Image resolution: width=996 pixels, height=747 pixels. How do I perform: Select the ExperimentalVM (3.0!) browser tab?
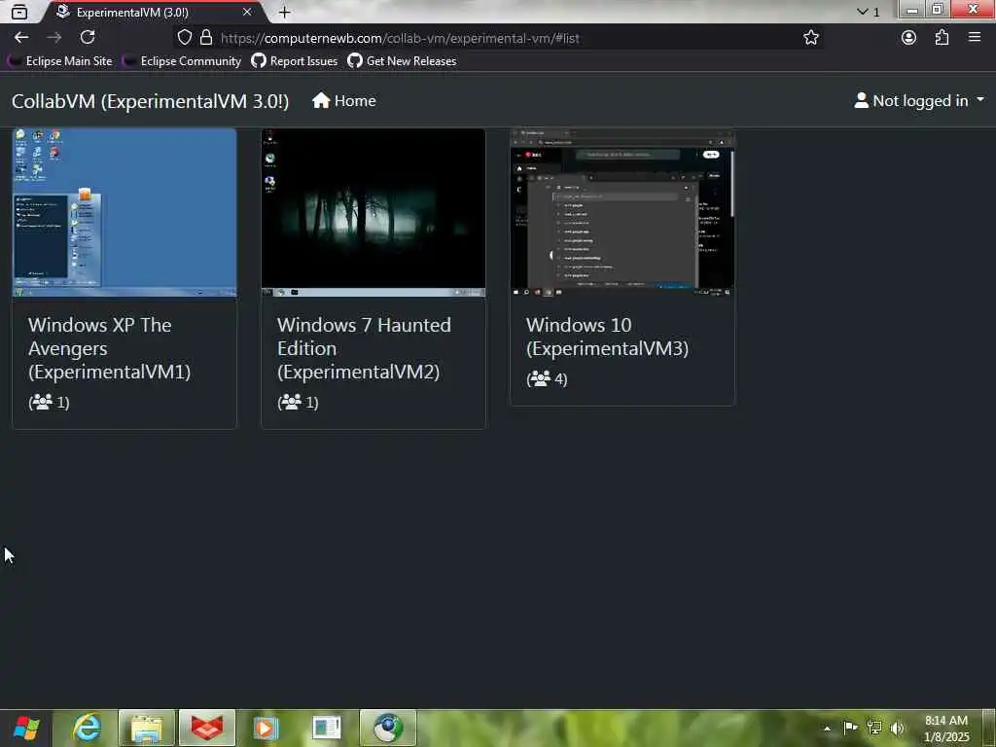point(153,12)
